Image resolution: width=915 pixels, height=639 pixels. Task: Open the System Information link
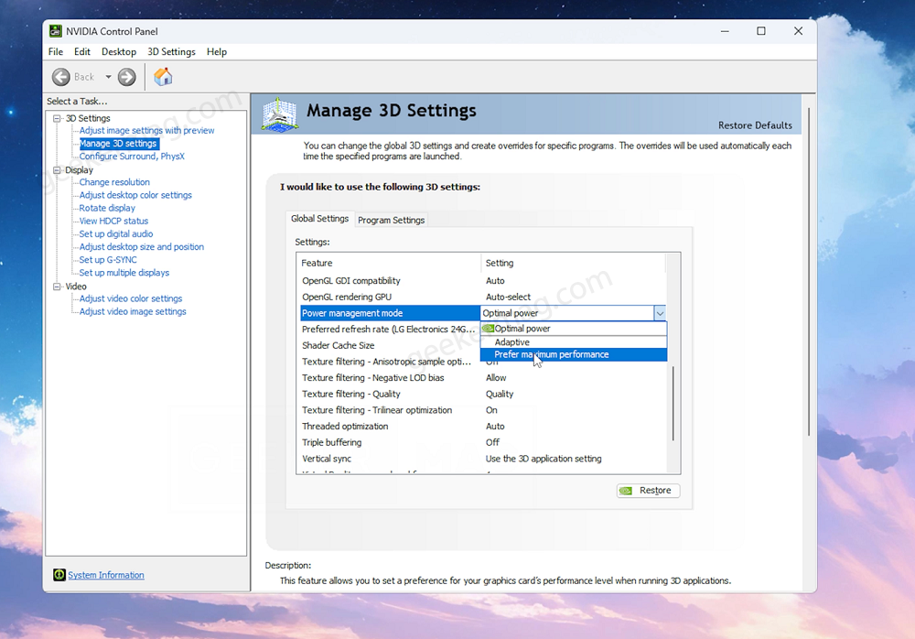(105, 575)
